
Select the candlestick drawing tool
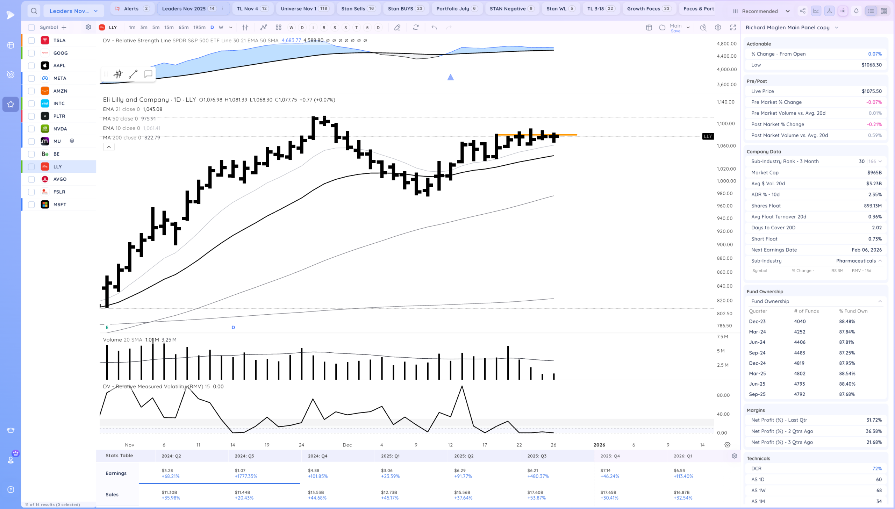pos(118,74)
